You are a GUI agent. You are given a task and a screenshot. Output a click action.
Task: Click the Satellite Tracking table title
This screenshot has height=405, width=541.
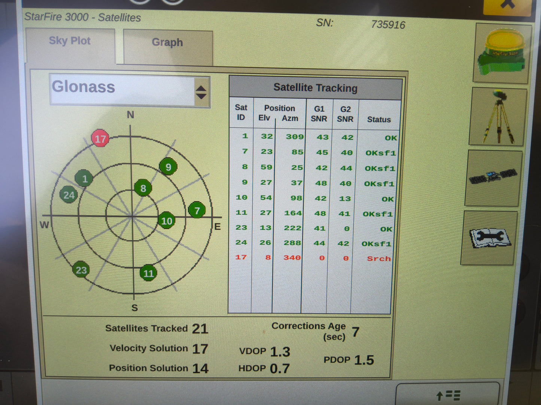pos(315,88)
